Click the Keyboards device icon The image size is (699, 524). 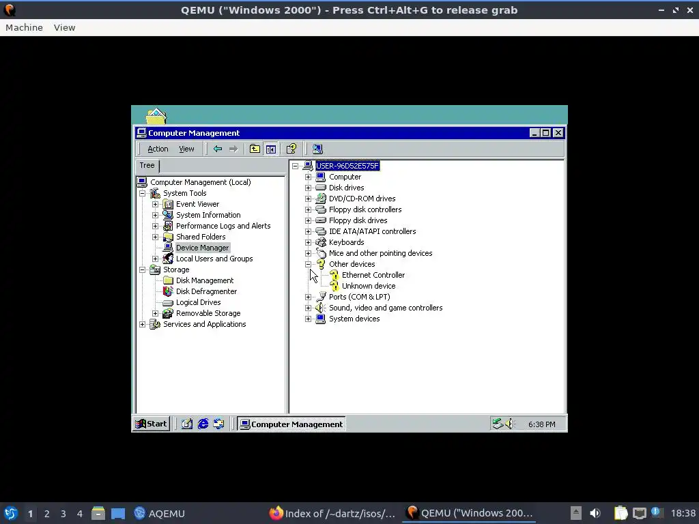click(x=321, y=242)
